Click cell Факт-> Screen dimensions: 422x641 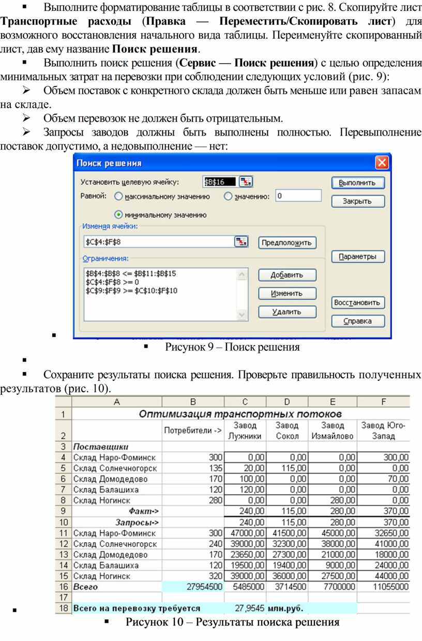(116, 511)
